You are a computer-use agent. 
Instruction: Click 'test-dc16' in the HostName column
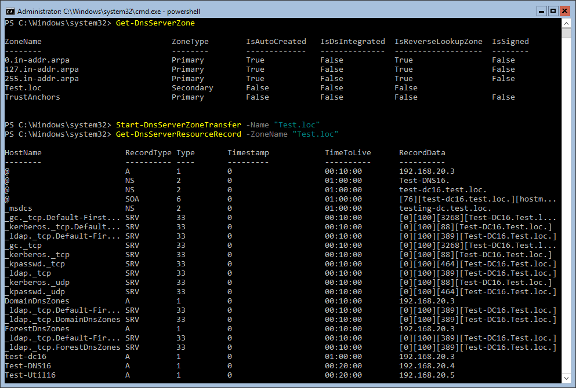click(x=26, y=357)
